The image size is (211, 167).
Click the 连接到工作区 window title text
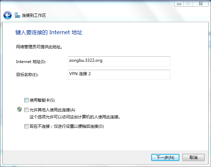[34, 15]
